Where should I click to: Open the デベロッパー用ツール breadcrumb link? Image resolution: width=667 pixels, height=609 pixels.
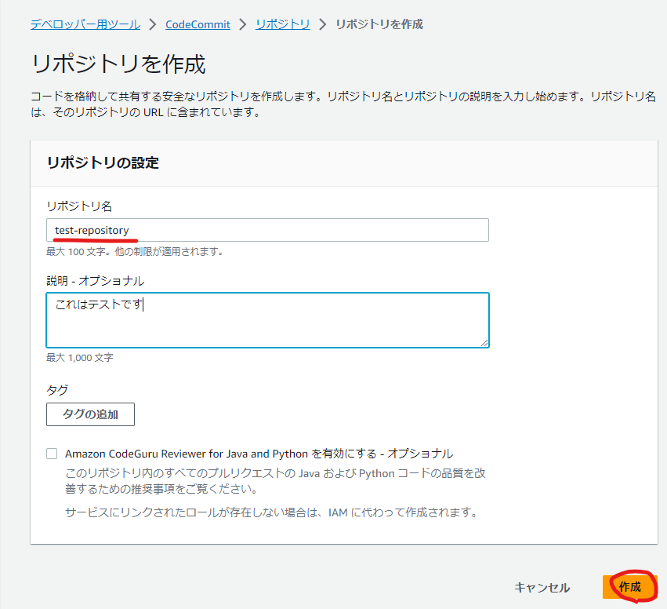85,24
